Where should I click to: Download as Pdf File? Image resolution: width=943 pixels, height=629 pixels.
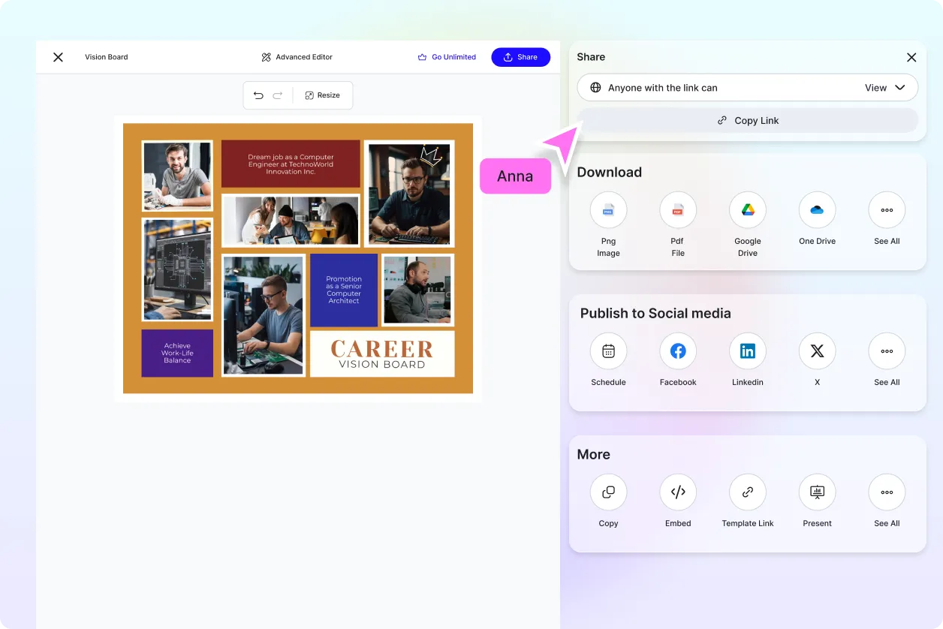pyautogui.click(x=678, y=210)
